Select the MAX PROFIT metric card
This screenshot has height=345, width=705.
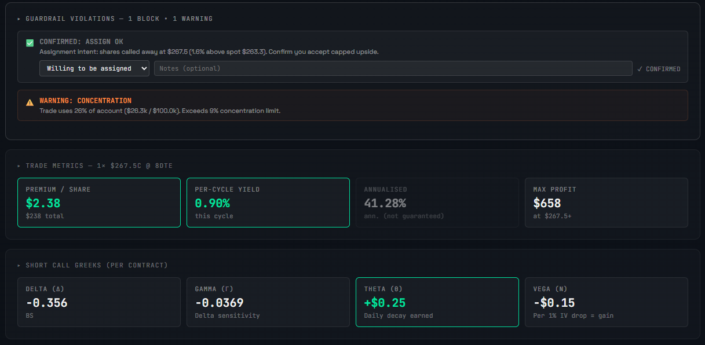pyautogui.click(x=606, y=203)
